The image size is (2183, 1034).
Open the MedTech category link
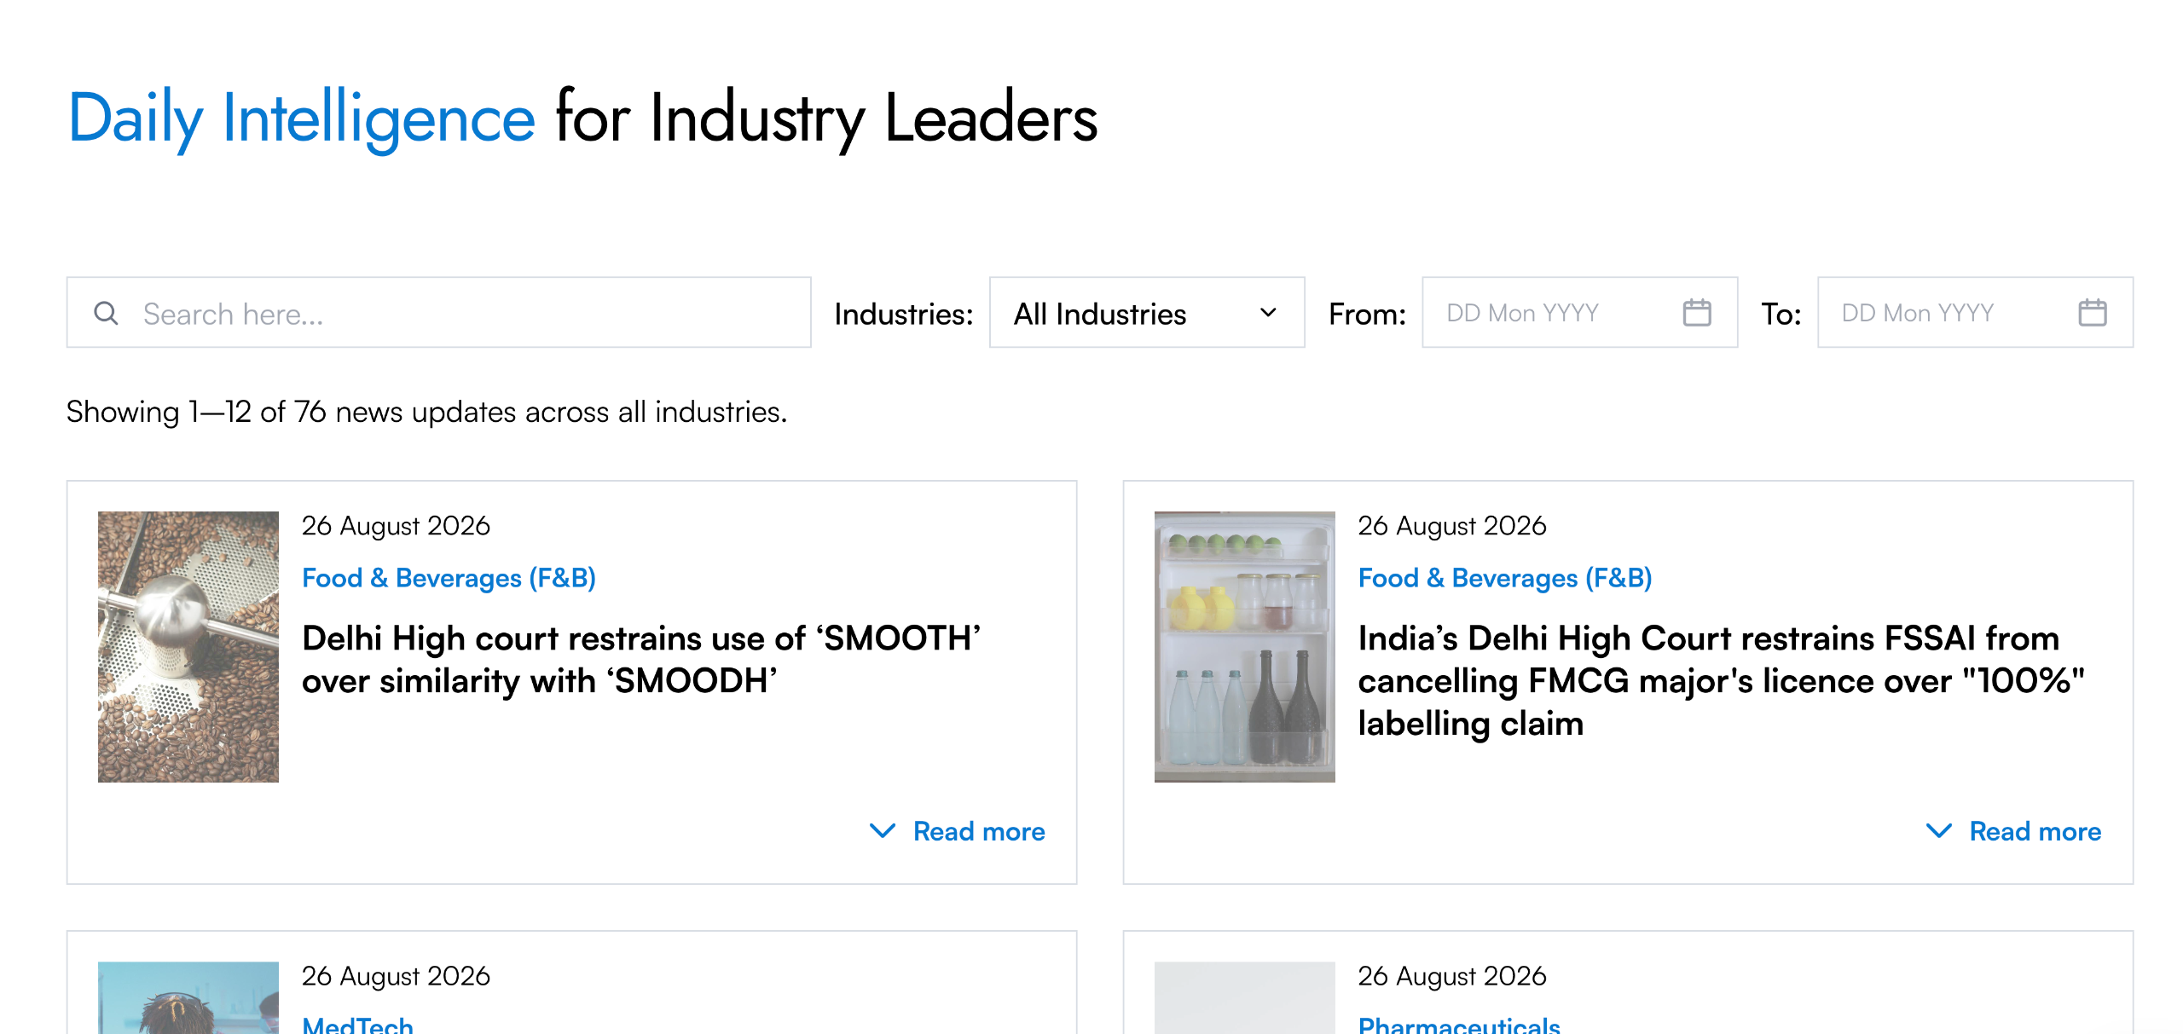[357, 1025]
